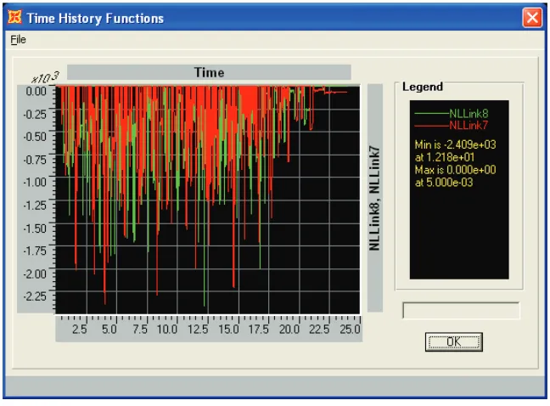
Task: Click the application icon in title bar
Action: tap(15, 17)
